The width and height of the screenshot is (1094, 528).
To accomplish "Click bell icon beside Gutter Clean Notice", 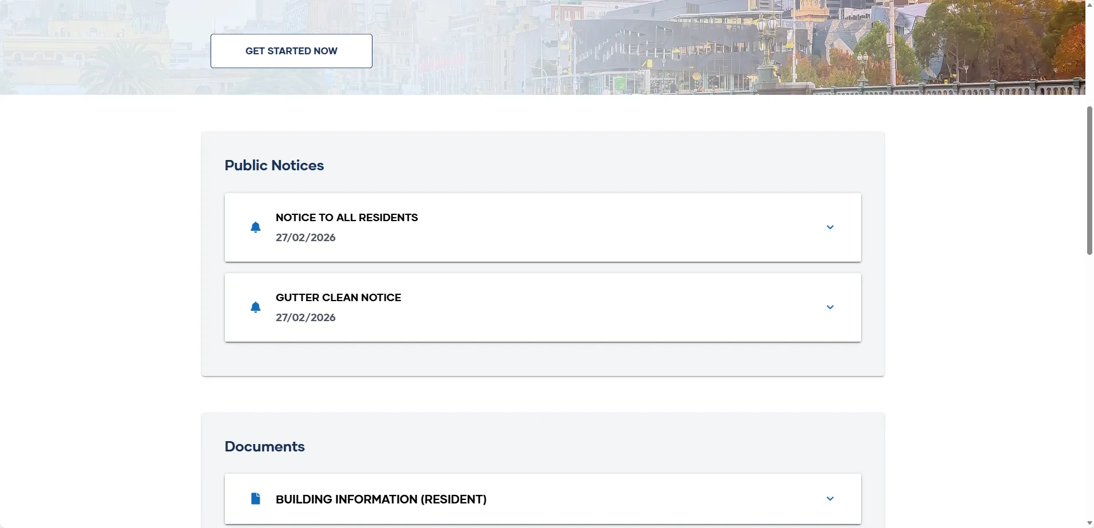I will (256, 307).
